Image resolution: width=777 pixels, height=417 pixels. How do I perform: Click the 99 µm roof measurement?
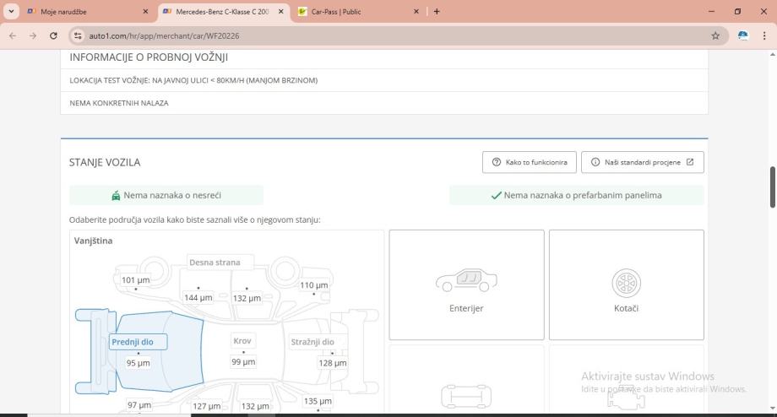243,362
